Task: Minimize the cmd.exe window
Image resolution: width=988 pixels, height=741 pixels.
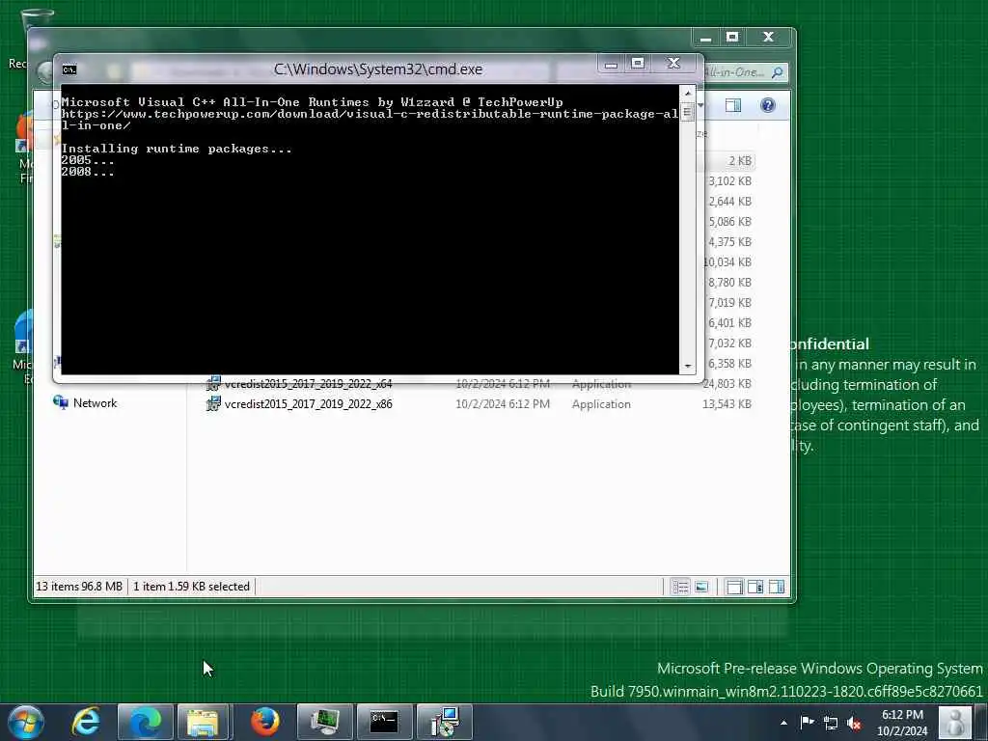Action: (611, 64)
